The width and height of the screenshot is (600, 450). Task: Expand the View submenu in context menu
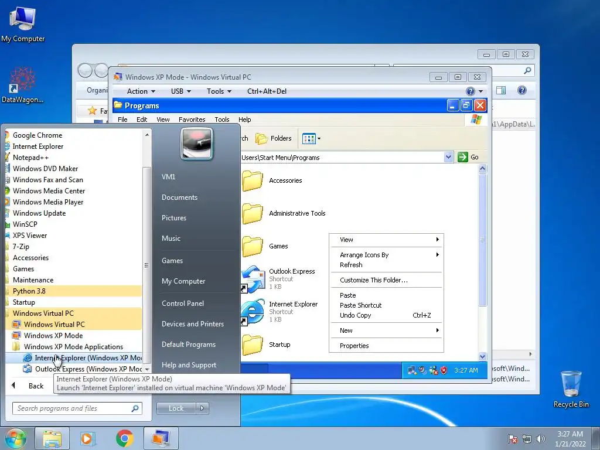click(x=387, y=240)
